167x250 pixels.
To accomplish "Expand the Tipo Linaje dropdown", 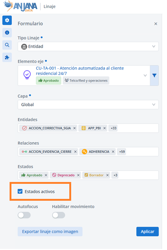I will point(88,46).
